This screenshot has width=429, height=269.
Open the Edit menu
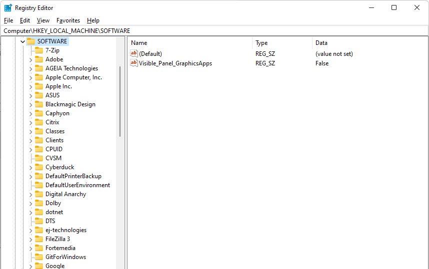tap(25, 20)
